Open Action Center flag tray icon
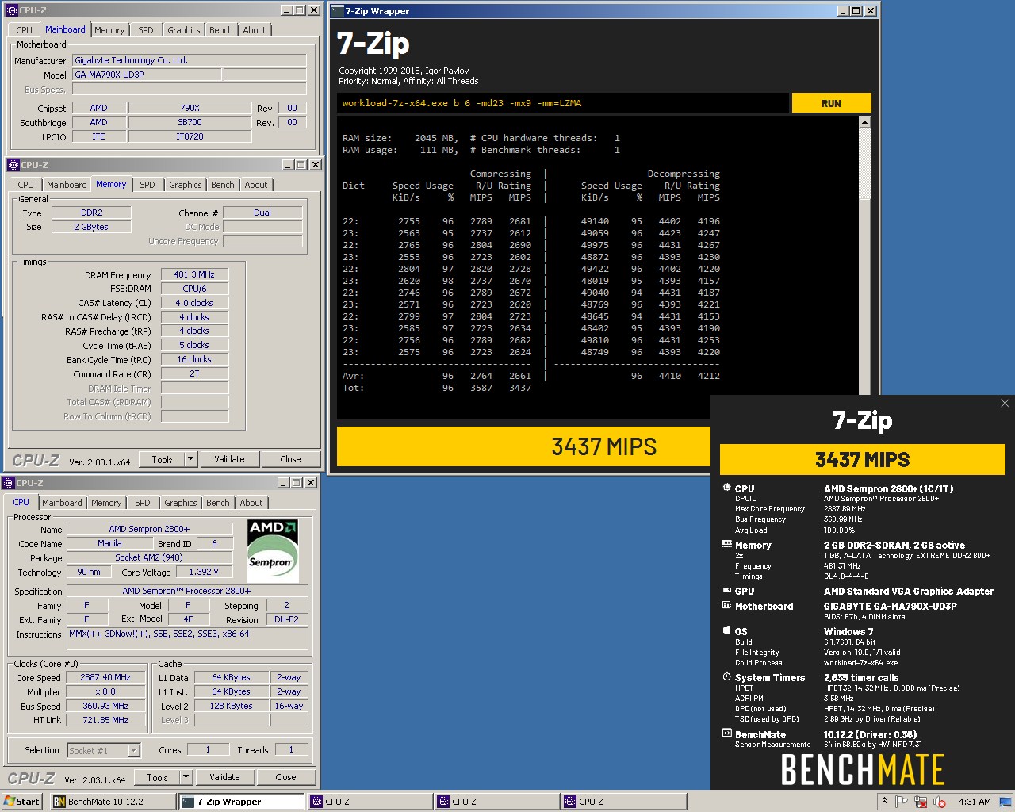 [902, 802]
